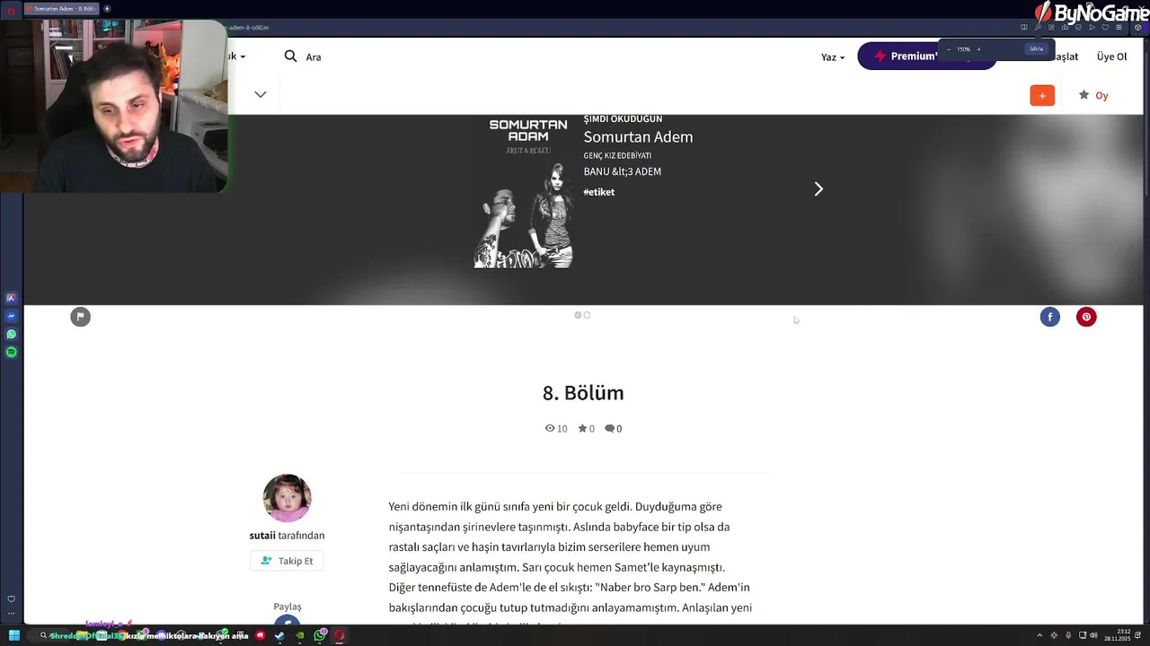This screenshot has width=1150, height=646.
Task: Open WhatsApp in the browser sidebar
Action: [x=11, y=334]
